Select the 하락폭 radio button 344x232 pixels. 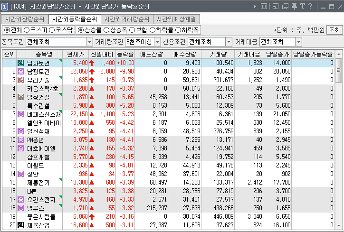click(178, 30)
